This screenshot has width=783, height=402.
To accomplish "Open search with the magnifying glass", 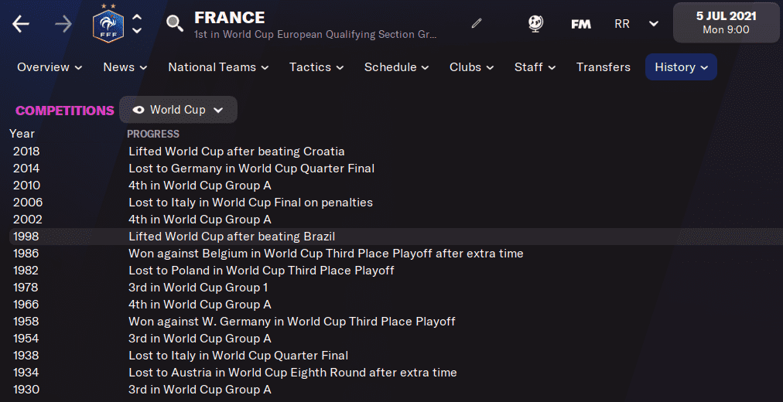I will coord(175,24).
